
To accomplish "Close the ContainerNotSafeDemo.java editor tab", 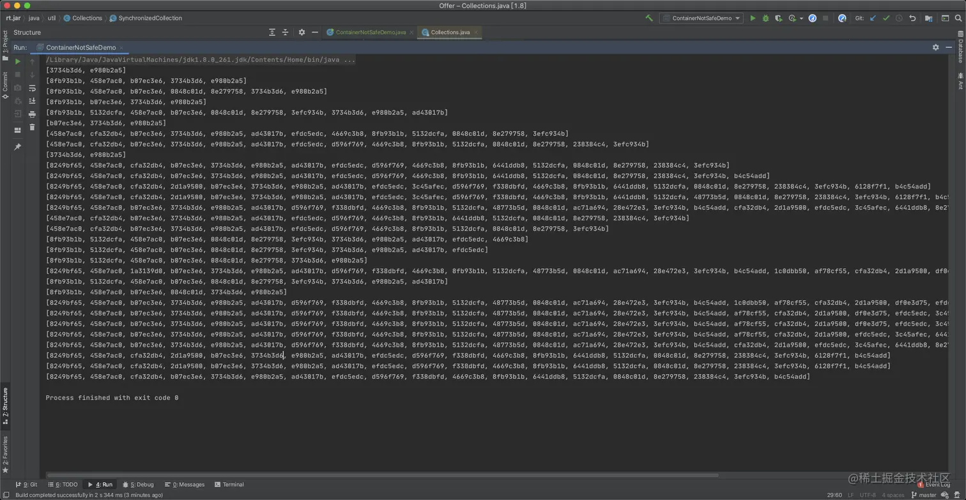I will 412,33.
